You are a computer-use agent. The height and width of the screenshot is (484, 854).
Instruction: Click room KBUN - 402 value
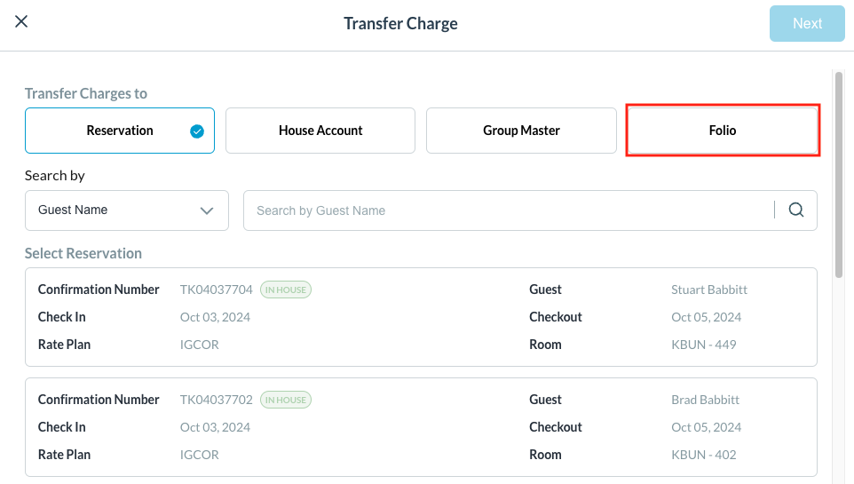(x=703, y=455)
